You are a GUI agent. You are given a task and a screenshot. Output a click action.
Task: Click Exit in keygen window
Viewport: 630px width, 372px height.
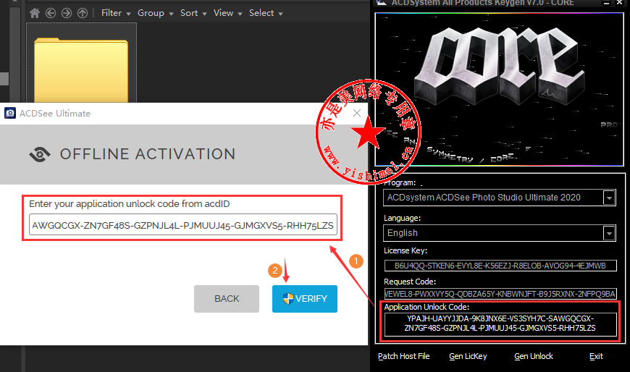[x=596, y=356]
